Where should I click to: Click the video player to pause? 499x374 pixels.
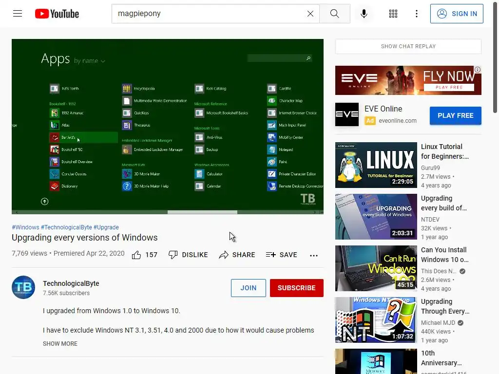pos(168,126)
